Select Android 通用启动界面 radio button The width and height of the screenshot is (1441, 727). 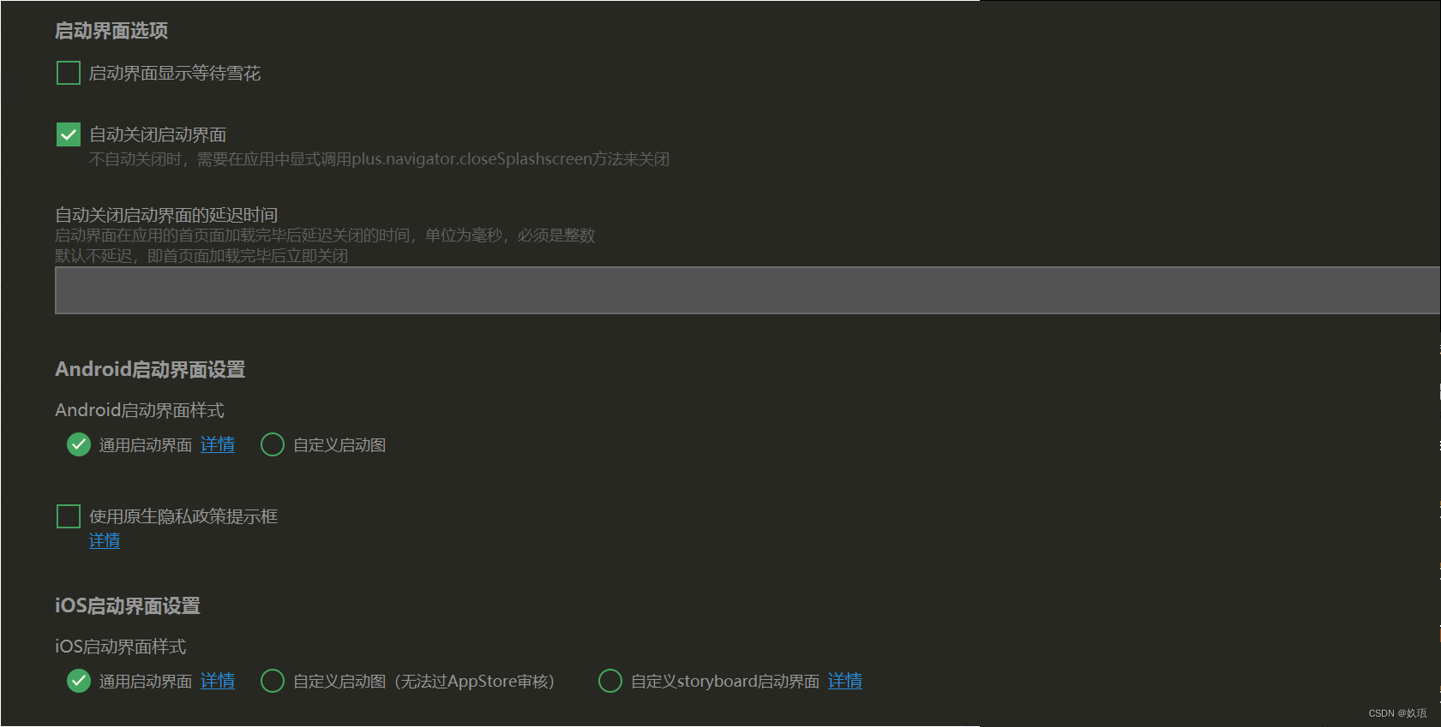pyautogui.click(x=79, y=444)
